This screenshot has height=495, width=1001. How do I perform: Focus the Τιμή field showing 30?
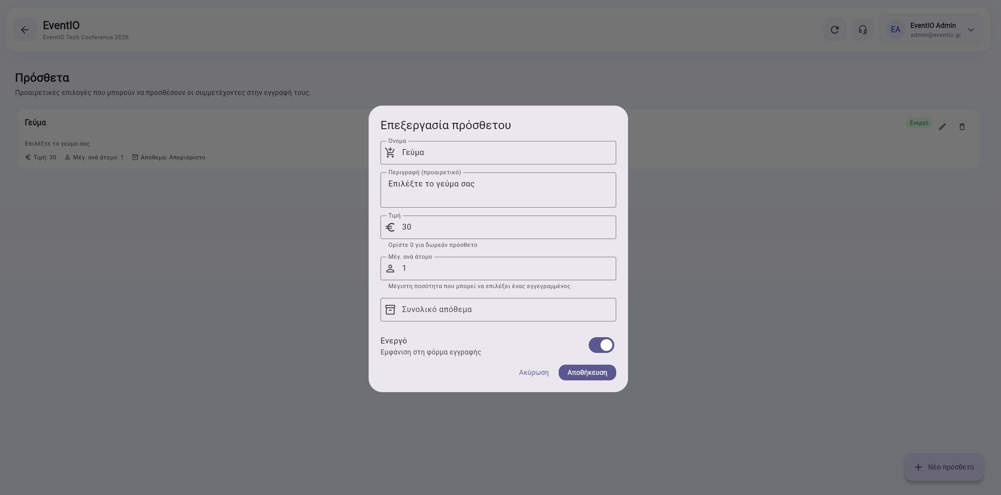498,227
